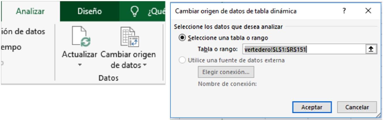383x120 pixels.
Task: Click the Cancelar button
Action: pos(357,107)
